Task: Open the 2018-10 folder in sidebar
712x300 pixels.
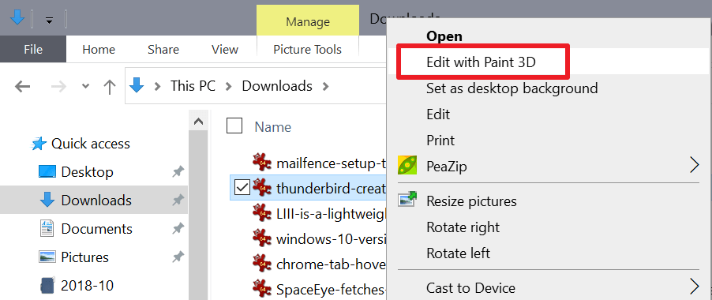Action: [x=87, y=286]
